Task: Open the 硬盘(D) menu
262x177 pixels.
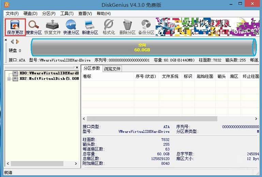Action: (x=30, y=14)
